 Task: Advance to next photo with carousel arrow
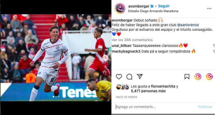[x=105, y=58]
